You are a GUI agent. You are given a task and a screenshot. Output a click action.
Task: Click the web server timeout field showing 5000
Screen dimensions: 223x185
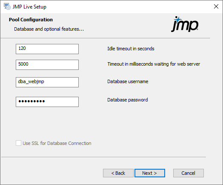pyautogui.click(x=47, y=65)
